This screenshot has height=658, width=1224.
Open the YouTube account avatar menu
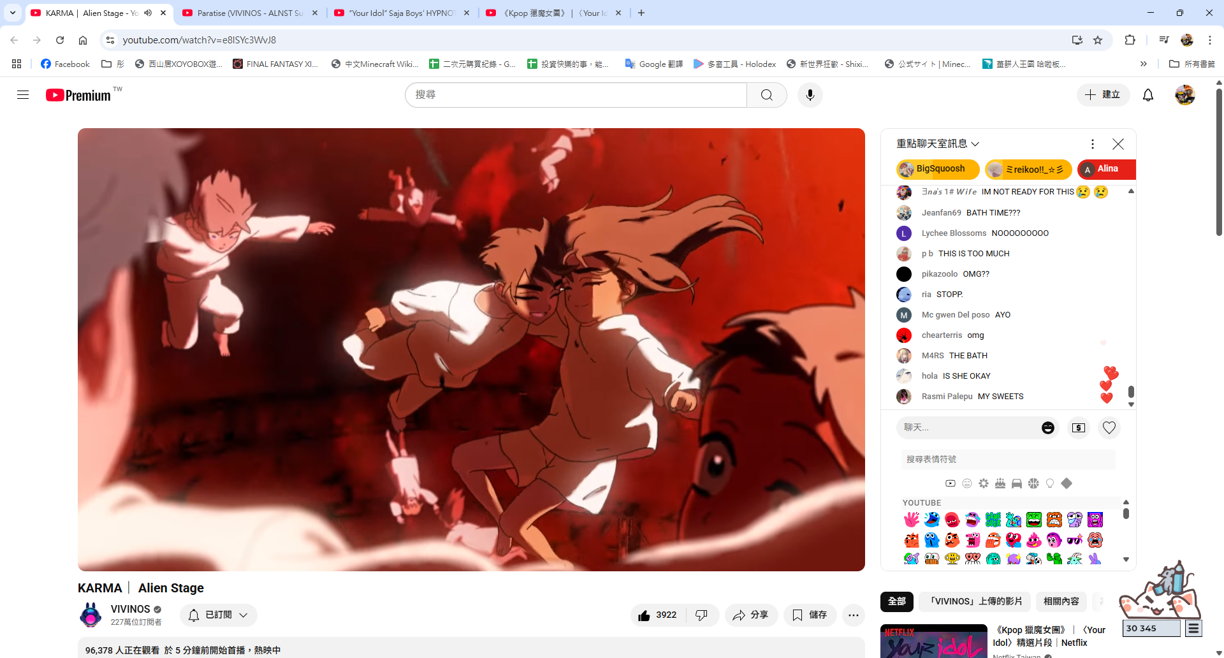[x=1185, y=95]
